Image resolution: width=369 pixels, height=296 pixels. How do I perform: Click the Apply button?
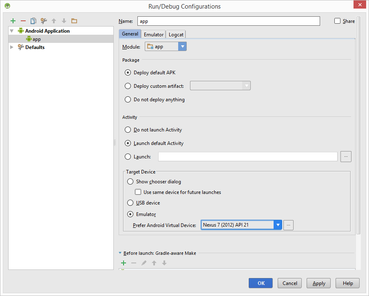tap(318, 283)
